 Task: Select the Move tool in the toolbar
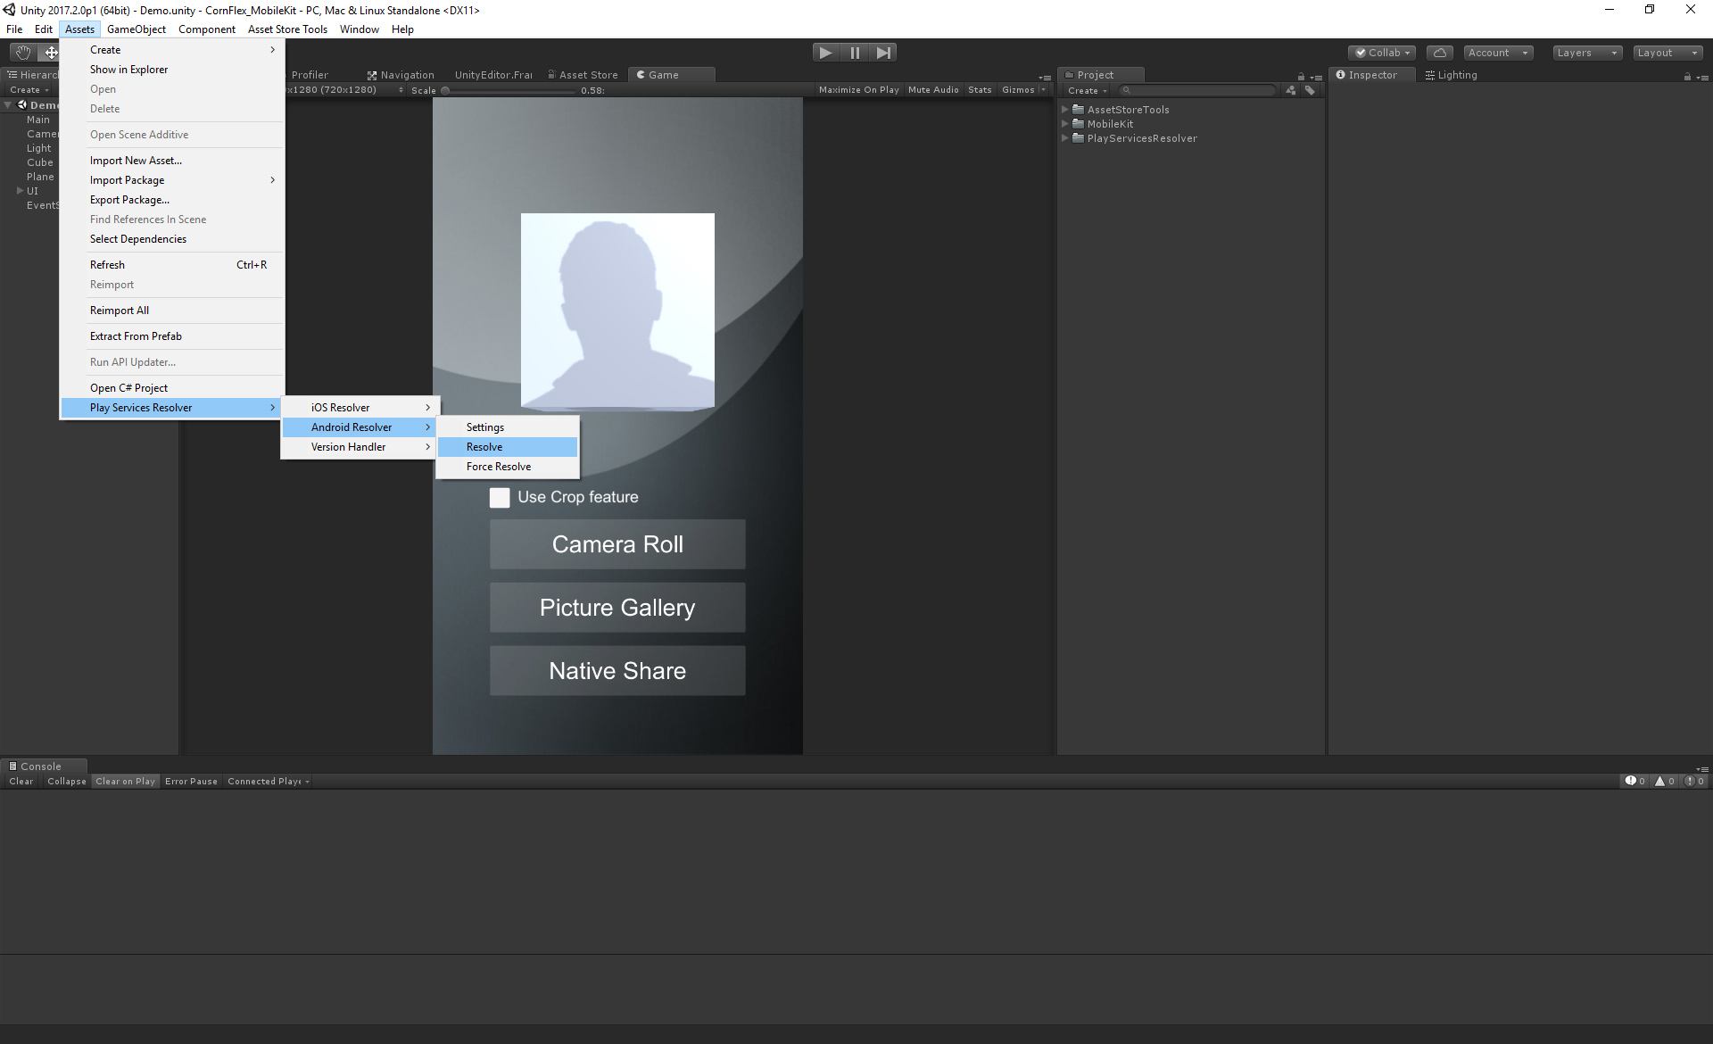(50, 53)
